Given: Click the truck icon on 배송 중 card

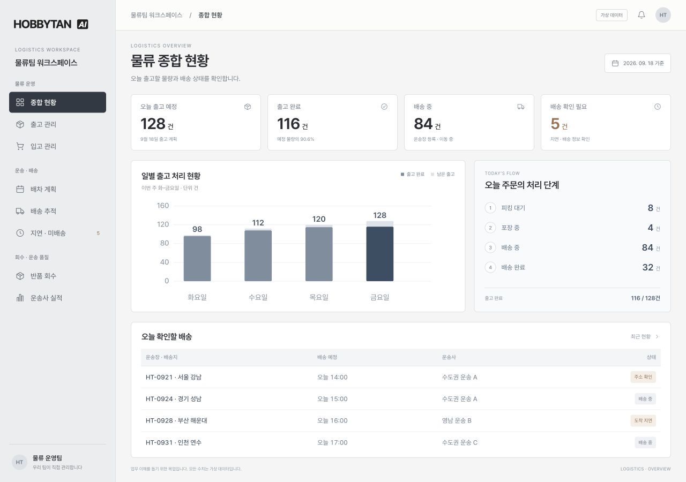Looking at the screenshot, I should click(x=521, y=107).
